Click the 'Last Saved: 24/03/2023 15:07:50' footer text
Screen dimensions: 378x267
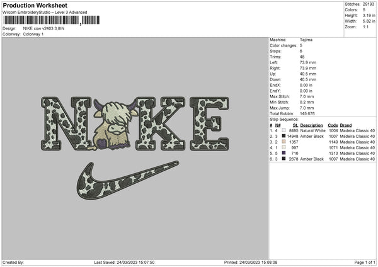tap(124, 262)
